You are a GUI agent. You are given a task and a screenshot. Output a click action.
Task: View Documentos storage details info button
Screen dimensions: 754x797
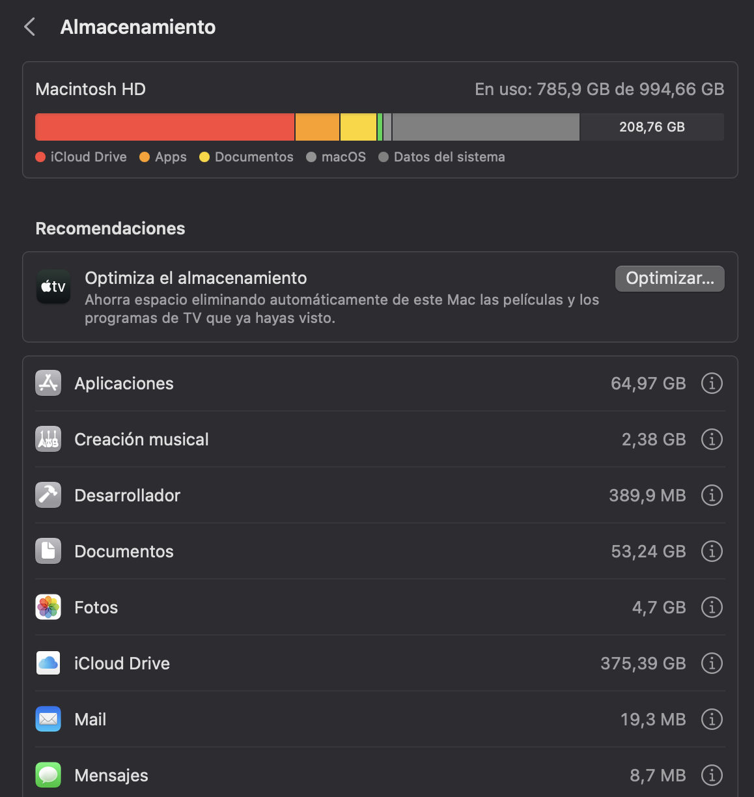click(x=712, y=552)
